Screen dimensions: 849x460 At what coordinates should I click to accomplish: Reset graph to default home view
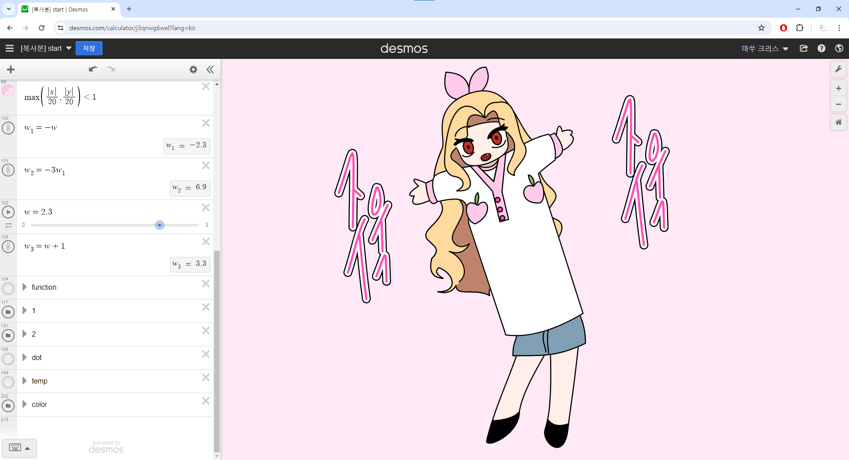coord(838,122)
